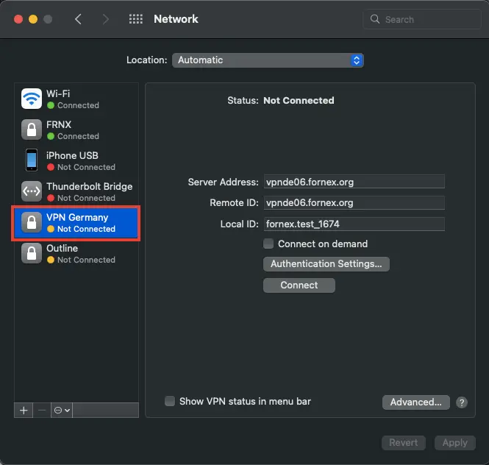Click the Wi-Fi service icon
The height and width of the screenshot is (465, 489).
[32, 99]
